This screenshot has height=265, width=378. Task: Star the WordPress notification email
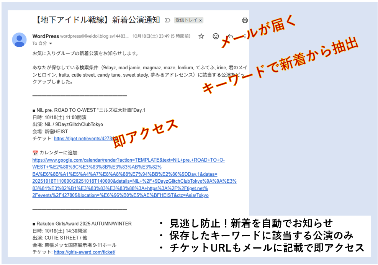pos(201,36)
